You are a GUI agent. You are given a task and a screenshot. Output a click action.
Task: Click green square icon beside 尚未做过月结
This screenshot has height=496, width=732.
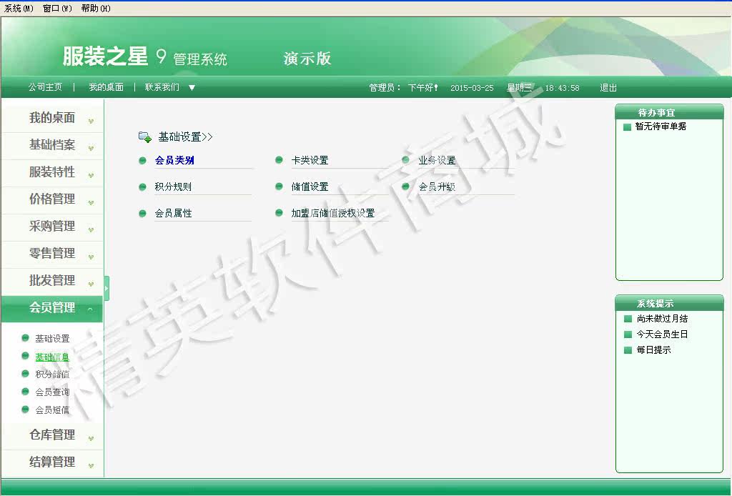coord(628,319)
